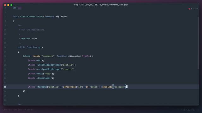Click the extends keyword

point(50,17)
